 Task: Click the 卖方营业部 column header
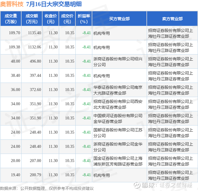tap(172, 19)
